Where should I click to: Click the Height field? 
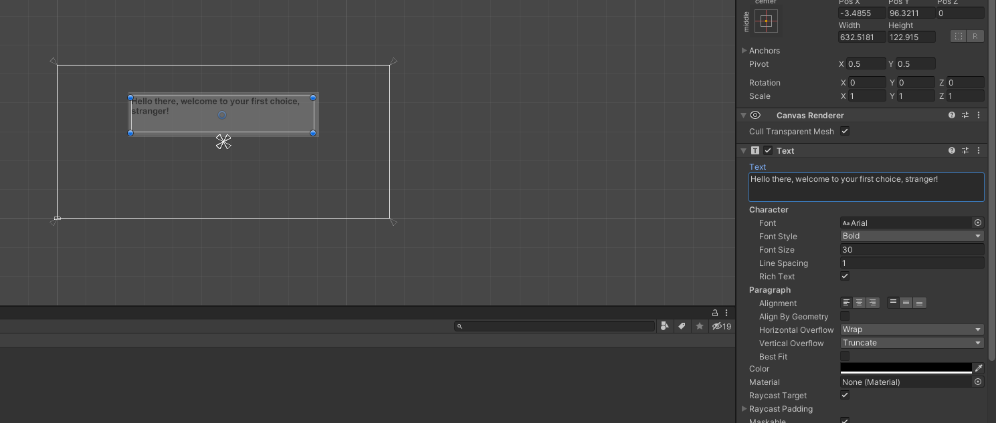click(911, 37)
